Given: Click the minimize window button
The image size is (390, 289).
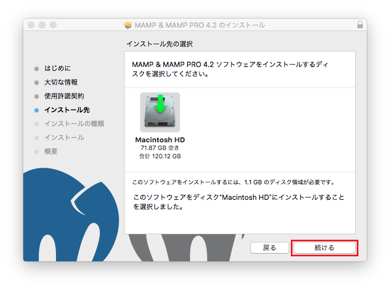Looking at the screenshot, I should coord(42,25).
